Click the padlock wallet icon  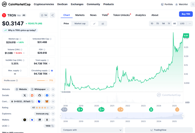47,120
